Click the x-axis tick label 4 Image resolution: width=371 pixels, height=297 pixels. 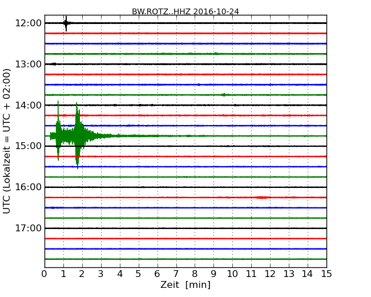click(x=120, y=274)
